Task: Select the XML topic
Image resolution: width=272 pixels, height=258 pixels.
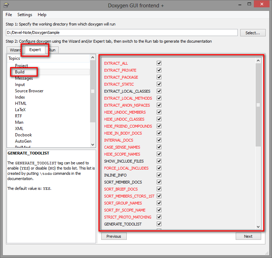Action: tap(19, 129)
